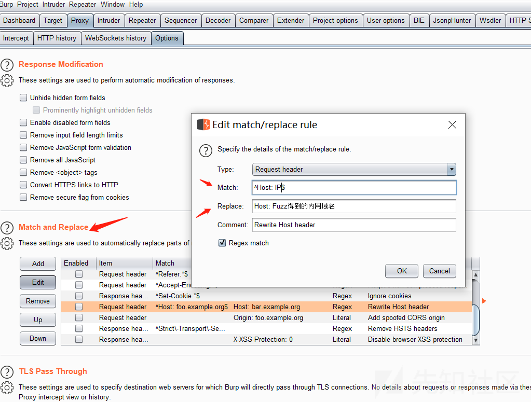531x402 pixels.
Task: Check Remove <object> tags
Action: (x=23, y=172)
